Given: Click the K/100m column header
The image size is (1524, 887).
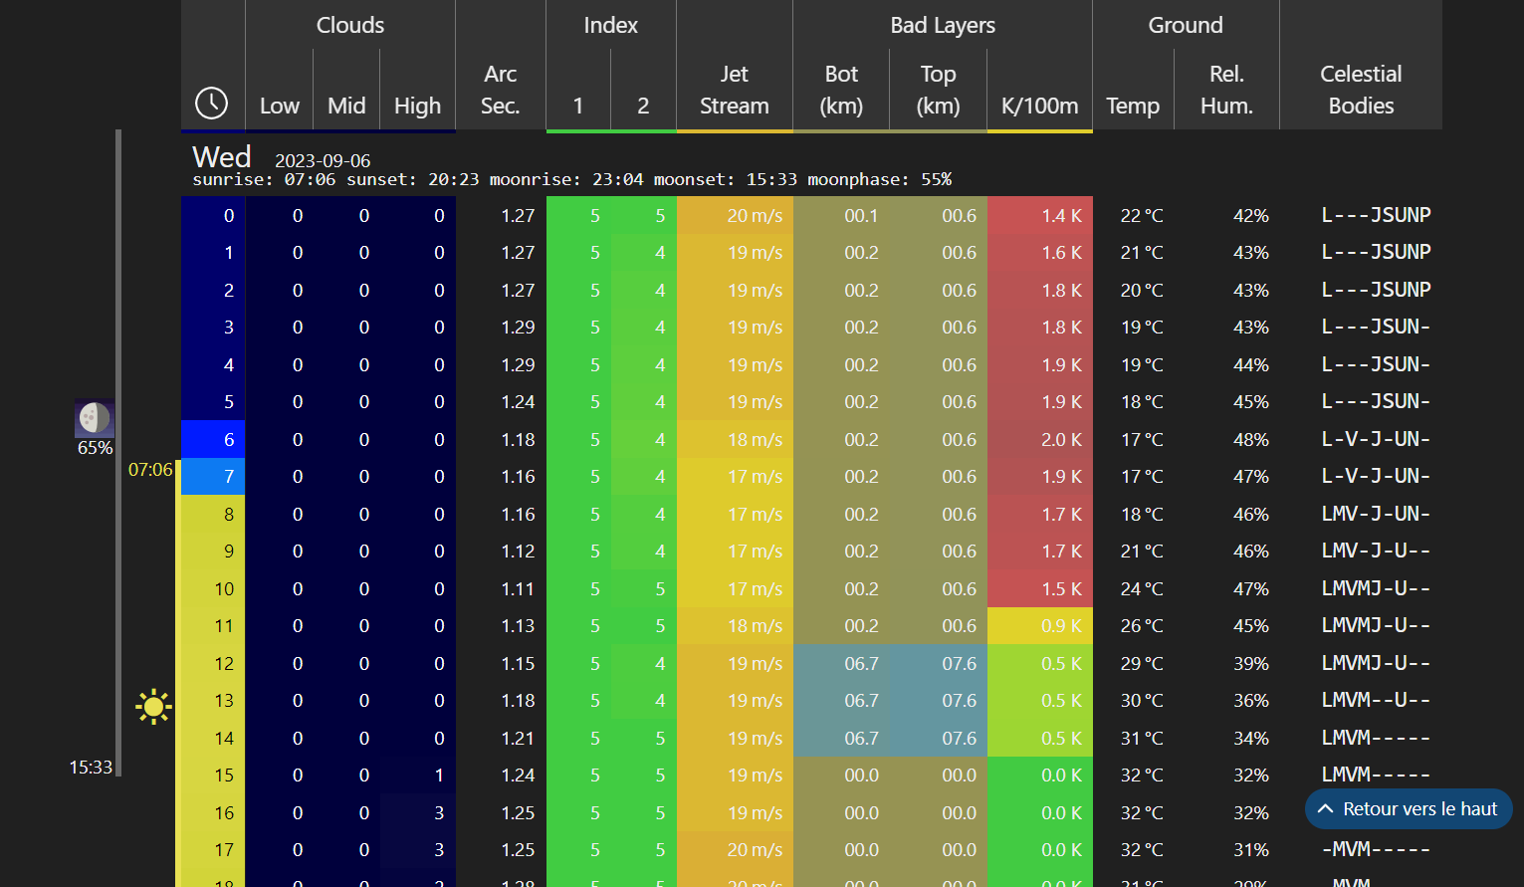Looking at the screenshot, I should pyautogui.click(x=1039, y=106).
